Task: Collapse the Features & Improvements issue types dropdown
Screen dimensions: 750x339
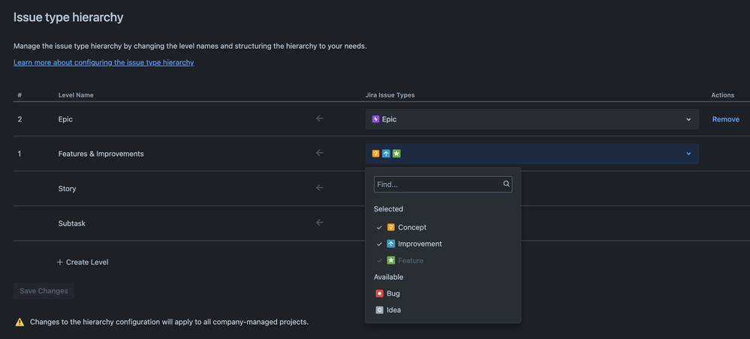Action: coord(688,154)
